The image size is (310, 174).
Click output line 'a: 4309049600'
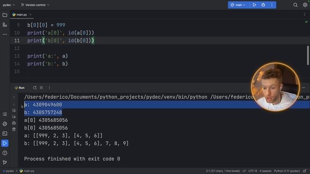tap(43, 104)
